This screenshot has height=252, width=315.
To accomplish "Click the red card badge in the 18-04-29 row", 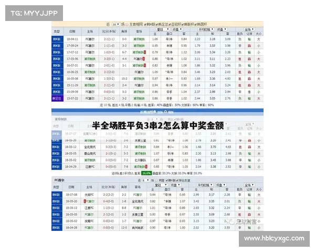I will [x=146, y=166].
